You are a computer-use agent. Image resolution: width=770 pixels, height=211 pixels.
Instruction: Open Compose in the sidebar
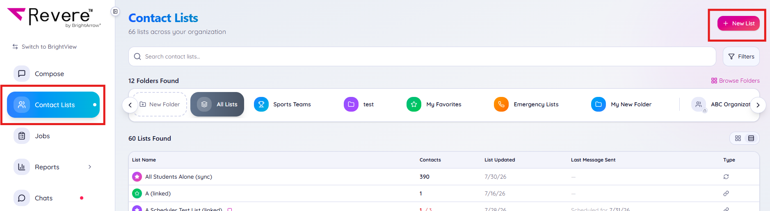pos(53,74)
